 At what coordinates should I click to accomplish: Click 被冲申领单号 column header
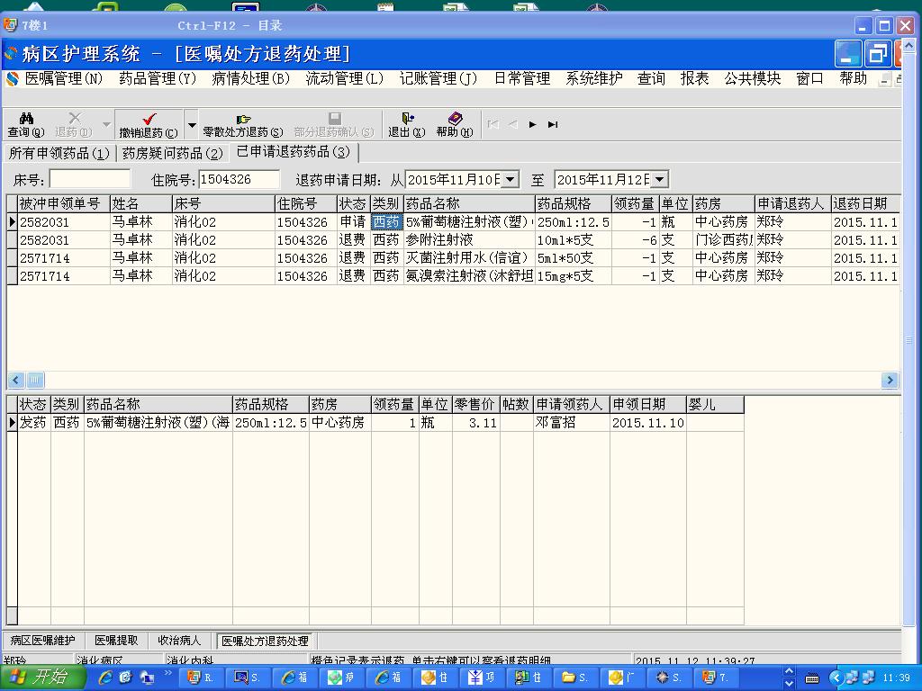coord(64,204)
